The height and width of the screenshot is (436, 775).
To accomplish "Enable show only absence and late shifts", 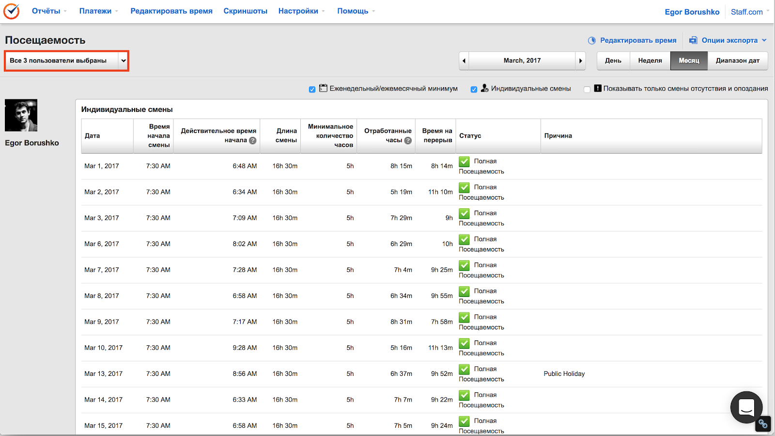I will [x=587, y=89].
